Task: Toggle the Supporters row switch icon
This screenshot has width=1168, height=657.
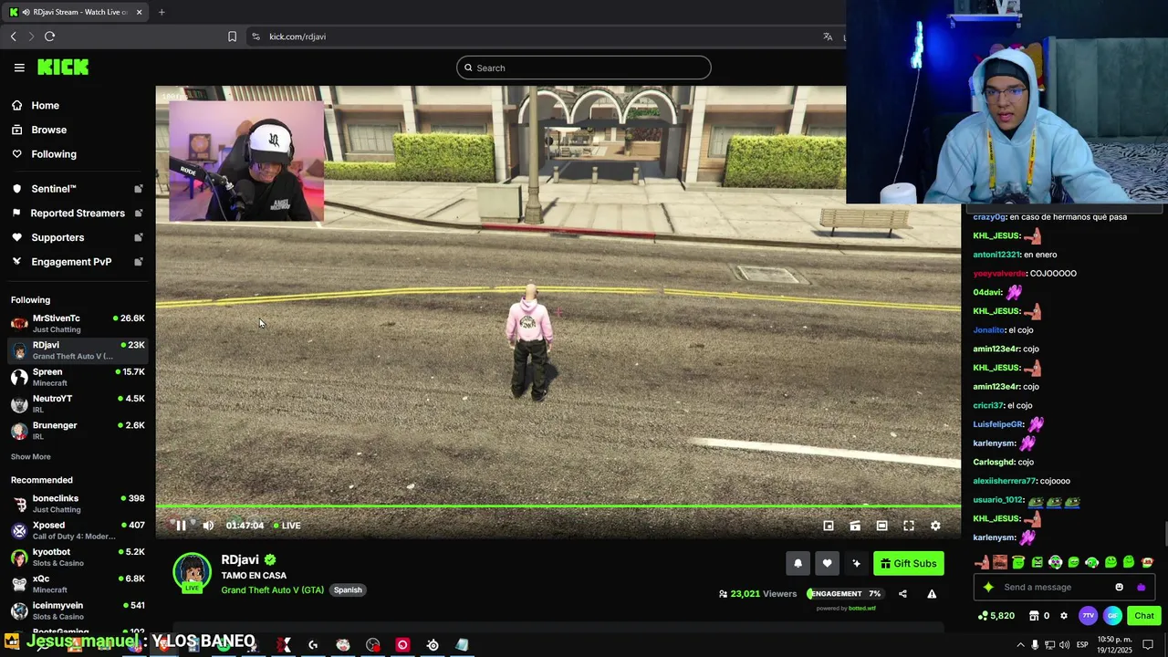Action: (139, 237)
